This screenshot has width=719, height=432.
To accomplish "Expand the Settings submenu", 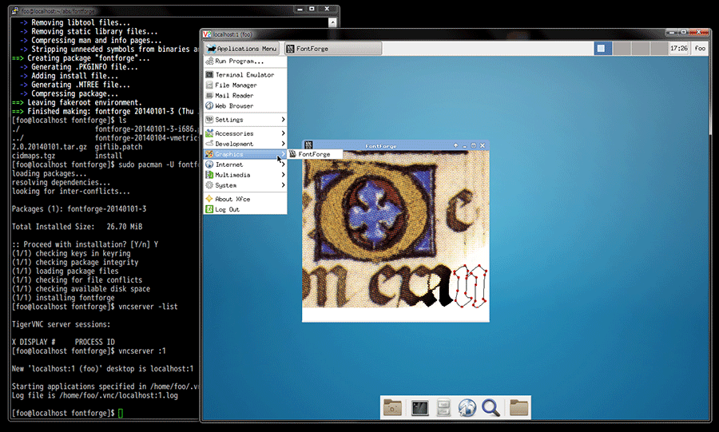I will click(x=245, y=120).
